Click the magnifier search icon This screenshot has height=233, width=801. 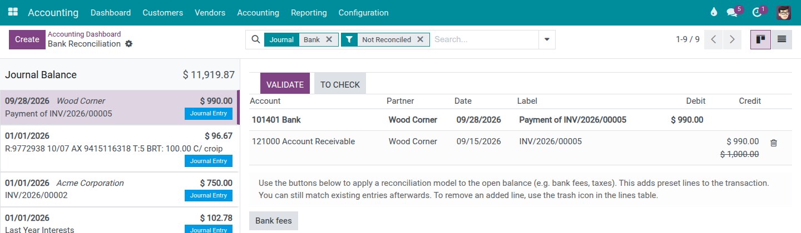255,39
